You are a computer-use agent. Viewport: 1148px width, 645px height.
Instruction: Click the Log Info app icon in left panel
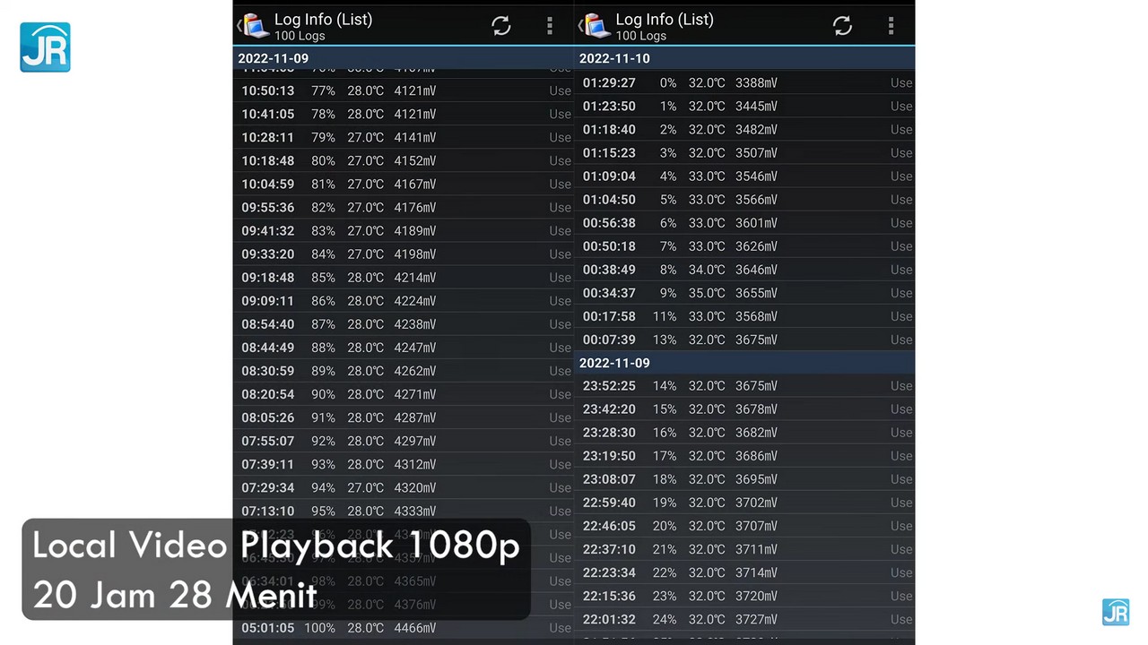pos(255,26)
